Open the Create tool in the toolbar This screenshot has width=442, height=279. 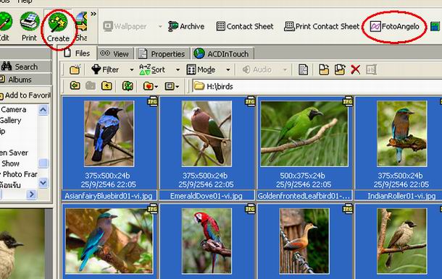pos(58,28)
